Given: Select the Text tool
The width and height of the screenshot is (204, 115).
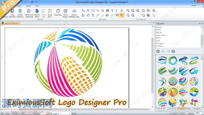Looking at the screenshot, I should pyautogui.click(x=112, y=10).
